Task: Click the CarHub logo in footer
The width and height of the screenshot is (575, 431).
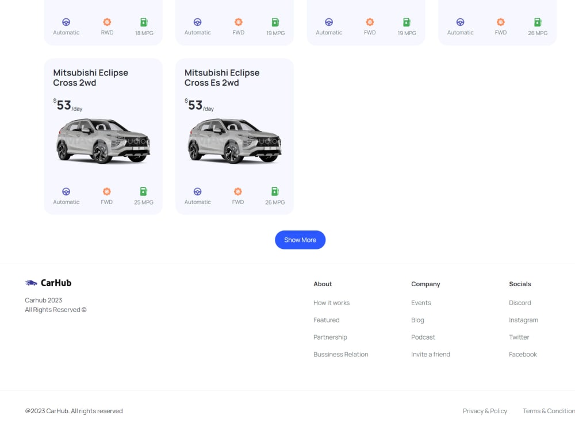Action: tap(48, 283)
